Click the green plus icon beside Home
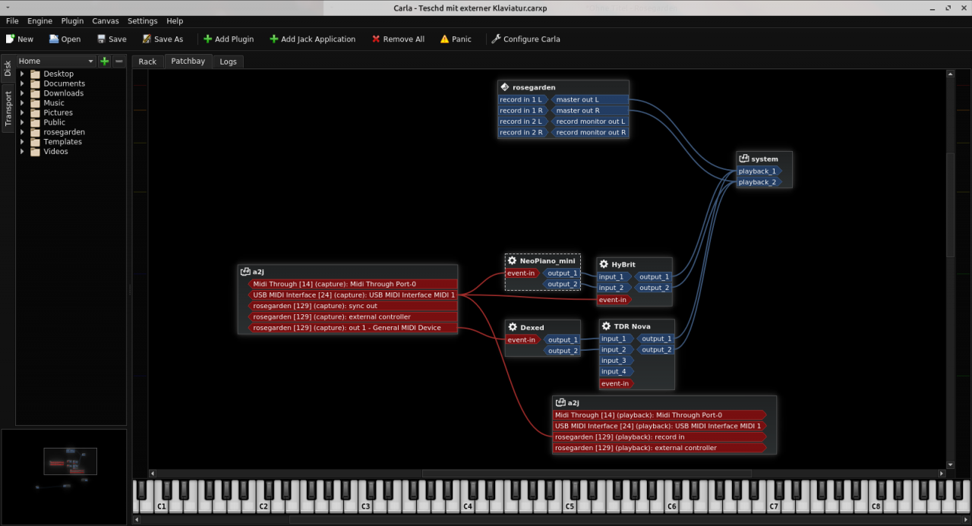The height and width of the screenshot is (526, 972). click(105, 61)
